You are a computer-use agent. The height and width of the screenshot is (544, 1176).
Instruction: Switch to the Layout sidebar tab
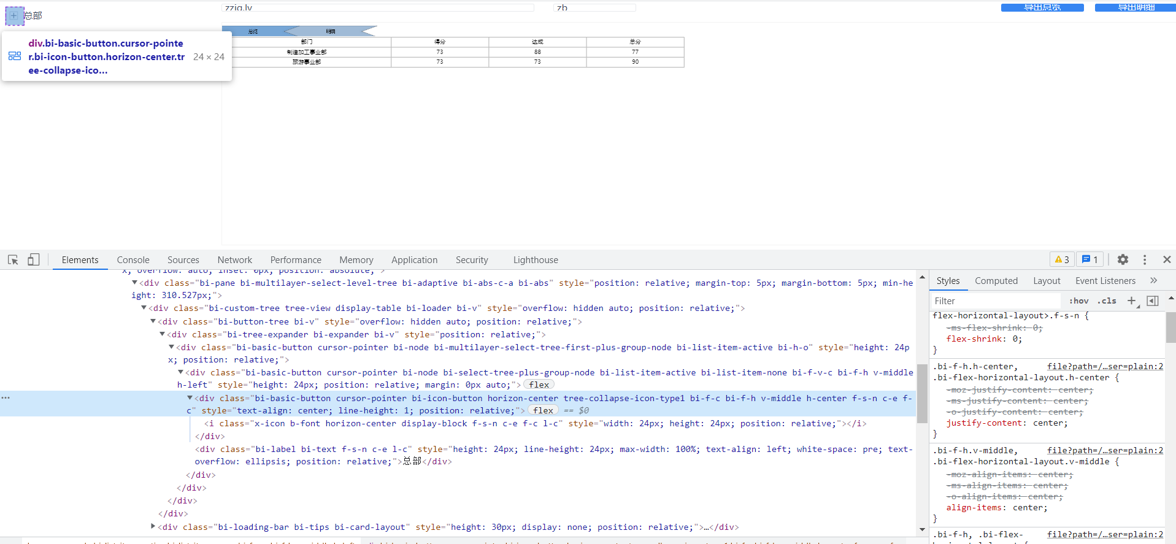point(1047,281)
